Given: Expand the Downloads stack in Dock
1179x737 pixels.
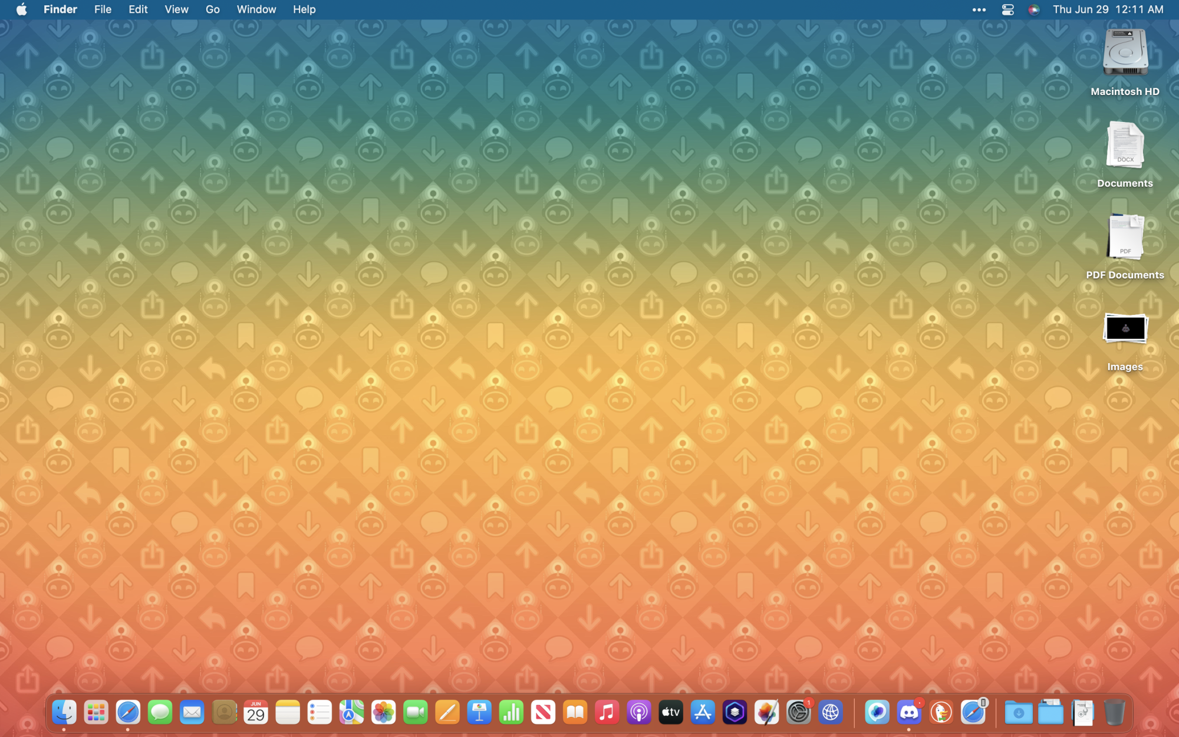Looking at the screenshot, I should coord(1018,712).
